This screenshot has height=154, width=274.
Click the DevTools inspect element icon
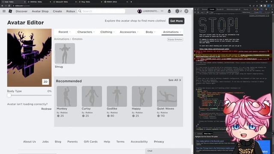point(195,9)
